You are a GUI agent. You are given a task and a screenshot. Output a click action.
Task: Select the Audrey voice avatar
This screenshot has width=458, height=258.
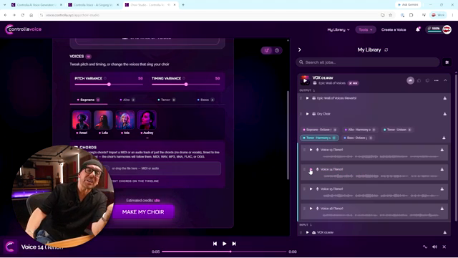click(147, 120)
